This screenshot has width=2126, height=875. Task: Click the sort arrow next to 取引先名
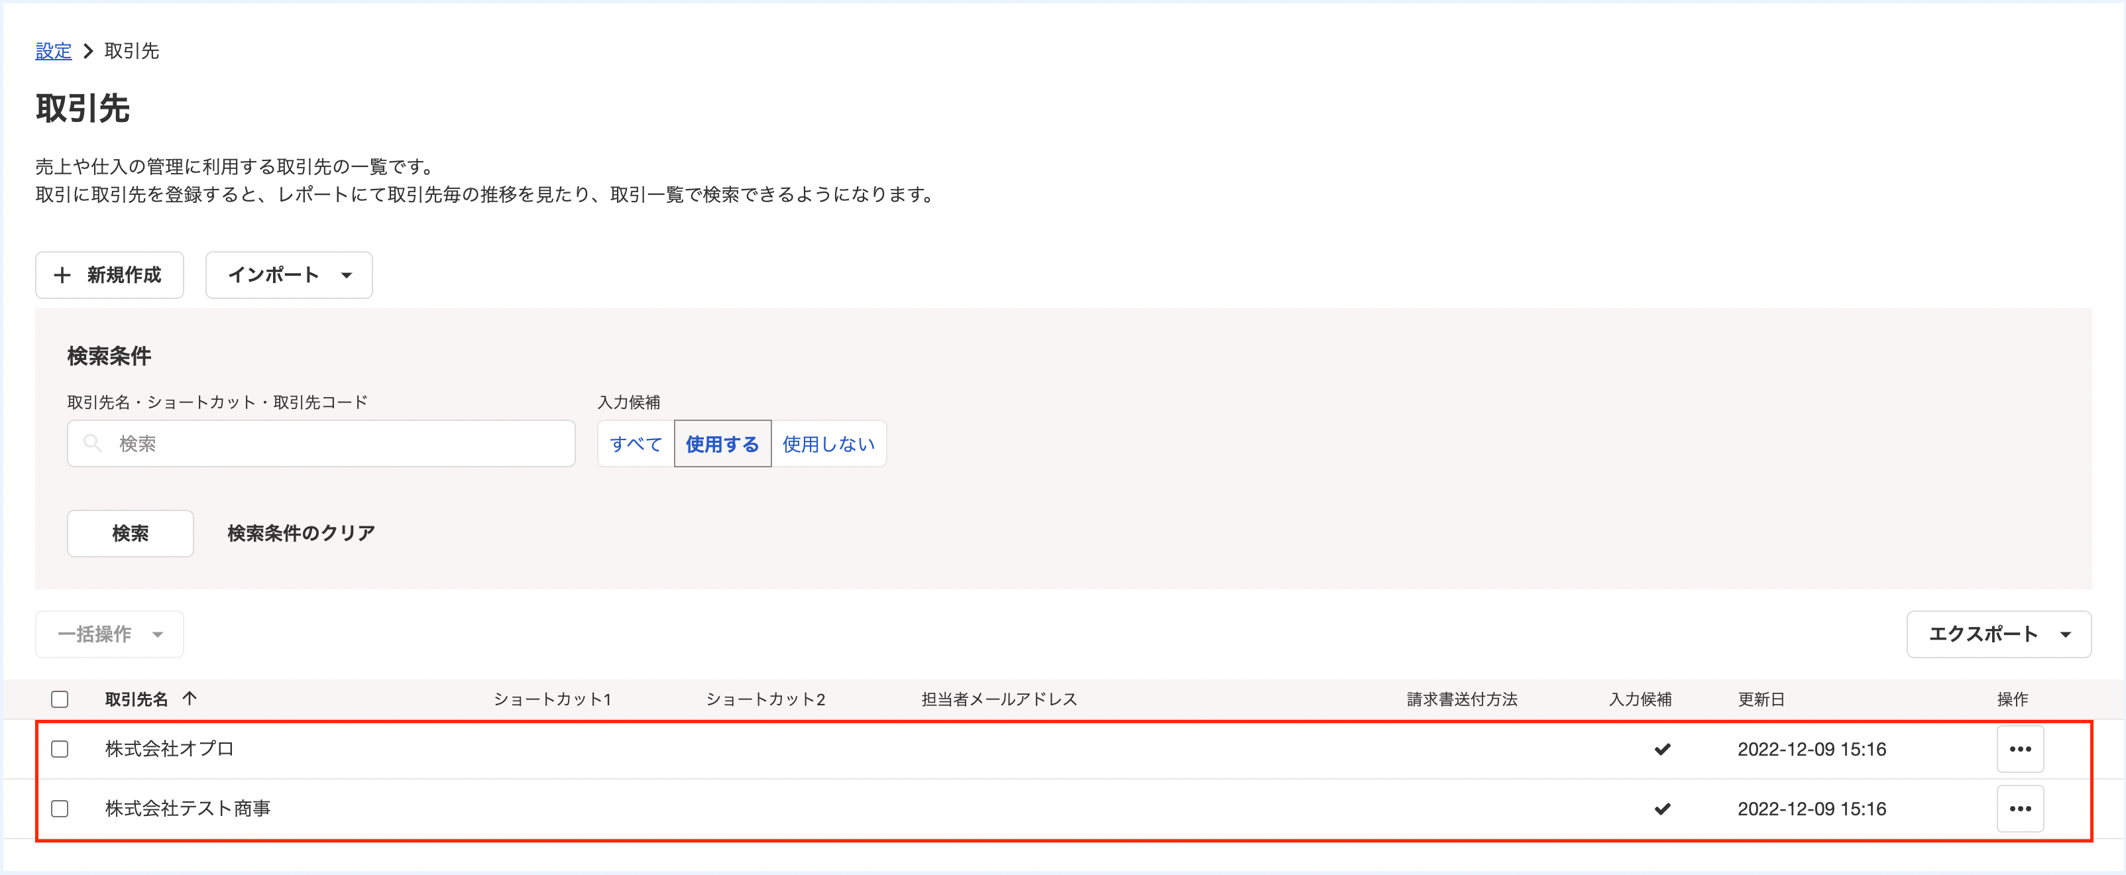[190, 699]
